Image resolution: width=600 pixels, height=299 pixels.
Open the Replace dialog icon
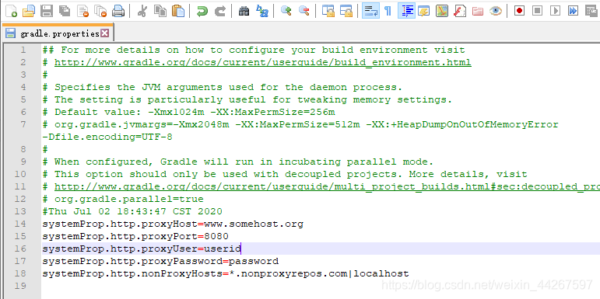click(x=261, y=11)
